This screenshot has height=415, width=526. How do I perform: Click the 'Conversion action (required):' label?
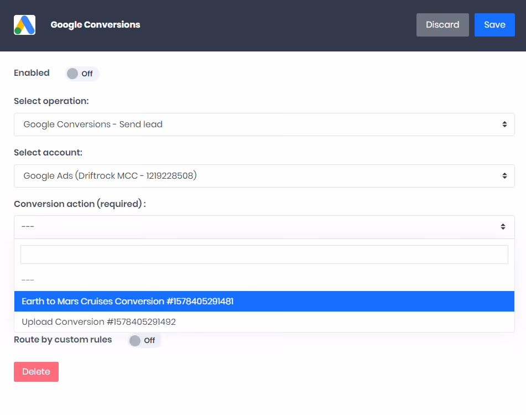(x=80, y=204)
